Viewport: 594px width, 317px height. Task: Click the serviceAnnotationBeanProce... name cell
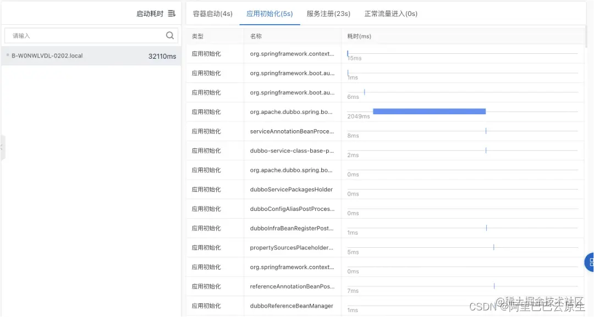point(292,131)
